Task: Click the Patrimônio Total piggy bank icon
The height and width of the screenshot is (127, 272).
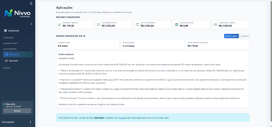Action: (99, 25)
